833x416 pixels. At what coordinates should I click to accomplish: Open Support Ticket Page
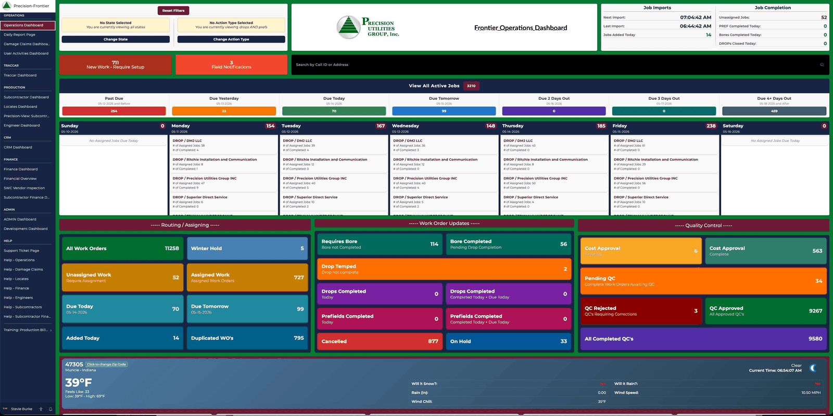(28, 250)
